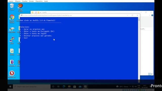162x91 pixels.
Task: Open Cortana circle on taskbar
Action: 53,86
